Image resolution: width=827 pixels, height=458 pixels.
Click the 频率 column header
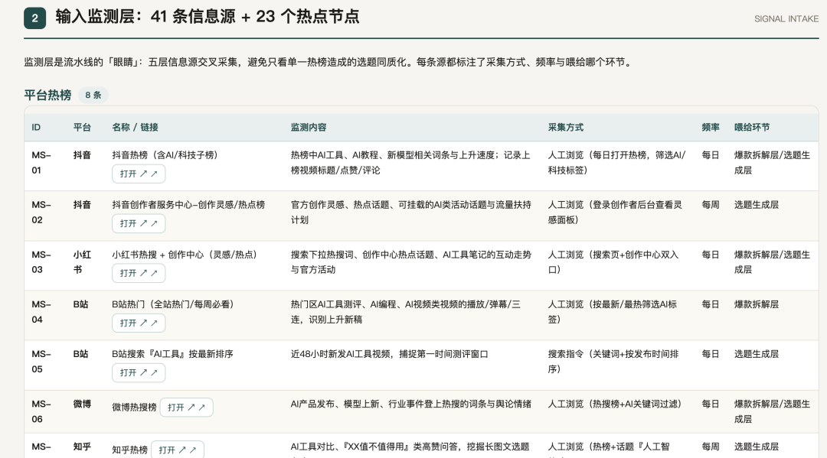tap(711, 128)
